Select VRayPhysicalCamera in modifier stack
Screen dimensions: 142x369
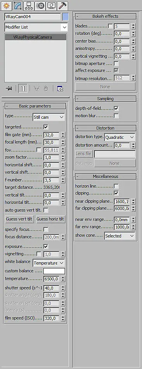(36, 37)
